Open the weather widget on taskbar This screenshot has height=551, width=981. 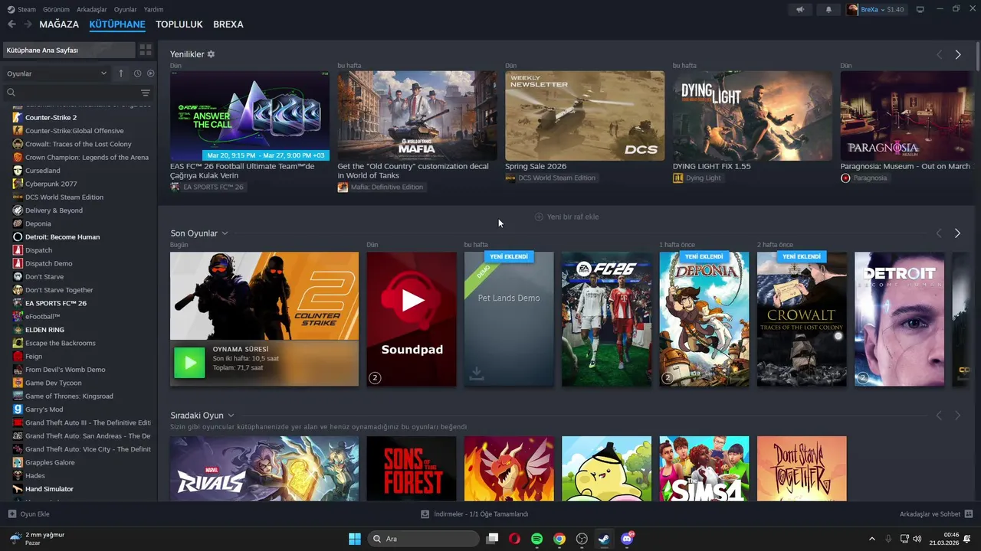click(x=37, y=539)
